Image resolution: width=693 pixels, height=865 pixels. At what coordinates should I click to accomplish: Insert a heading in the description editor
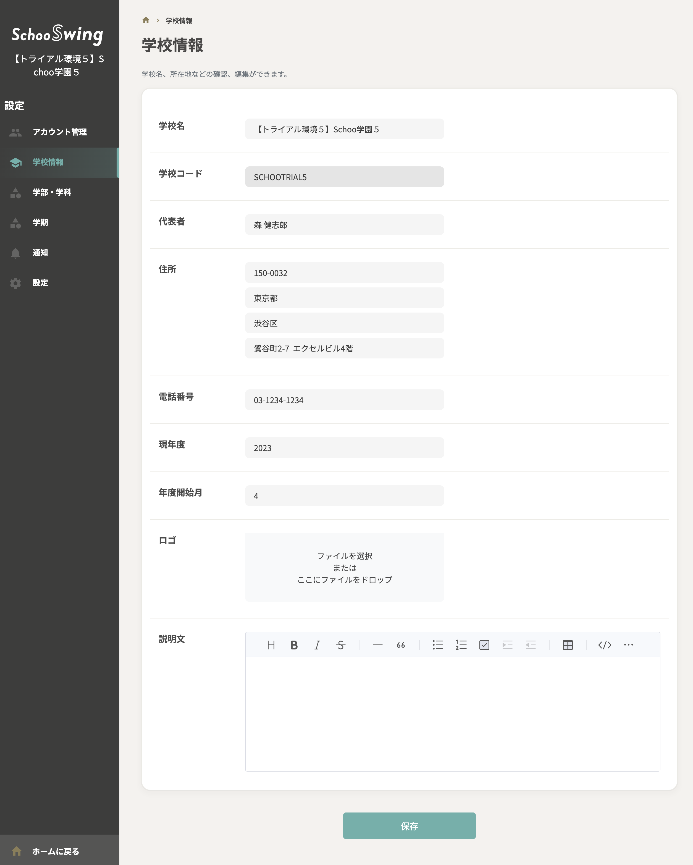272,645
